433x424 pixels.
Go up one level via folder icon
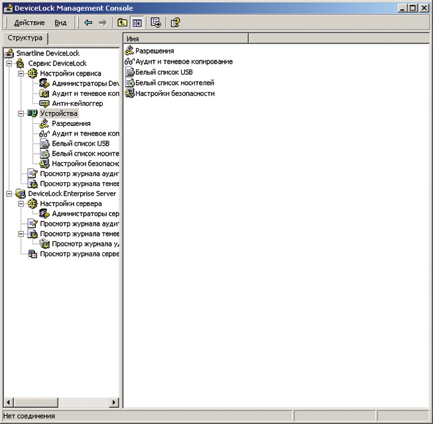pyautogui.click(x=122, y=23)
